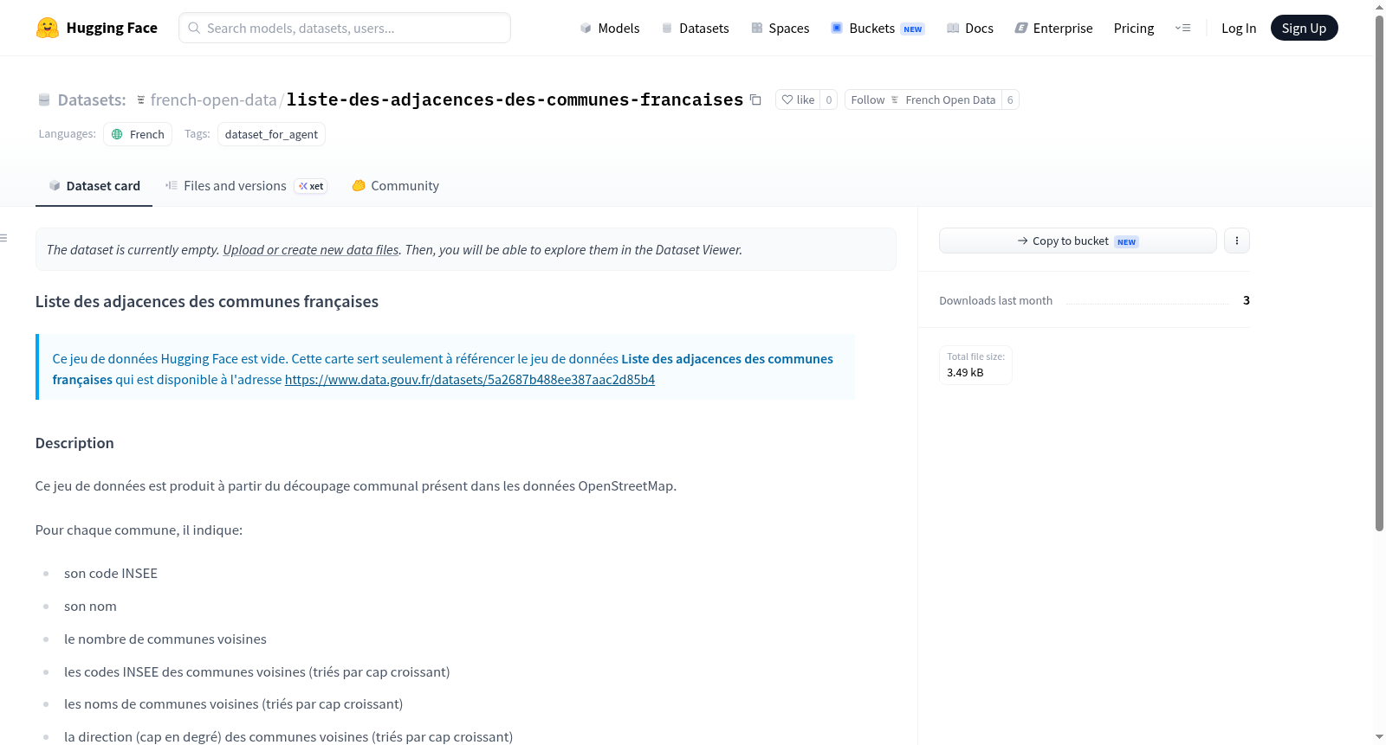Screen dimensions: 1386x745
Task: Open the Community tab
Action: 395,185
